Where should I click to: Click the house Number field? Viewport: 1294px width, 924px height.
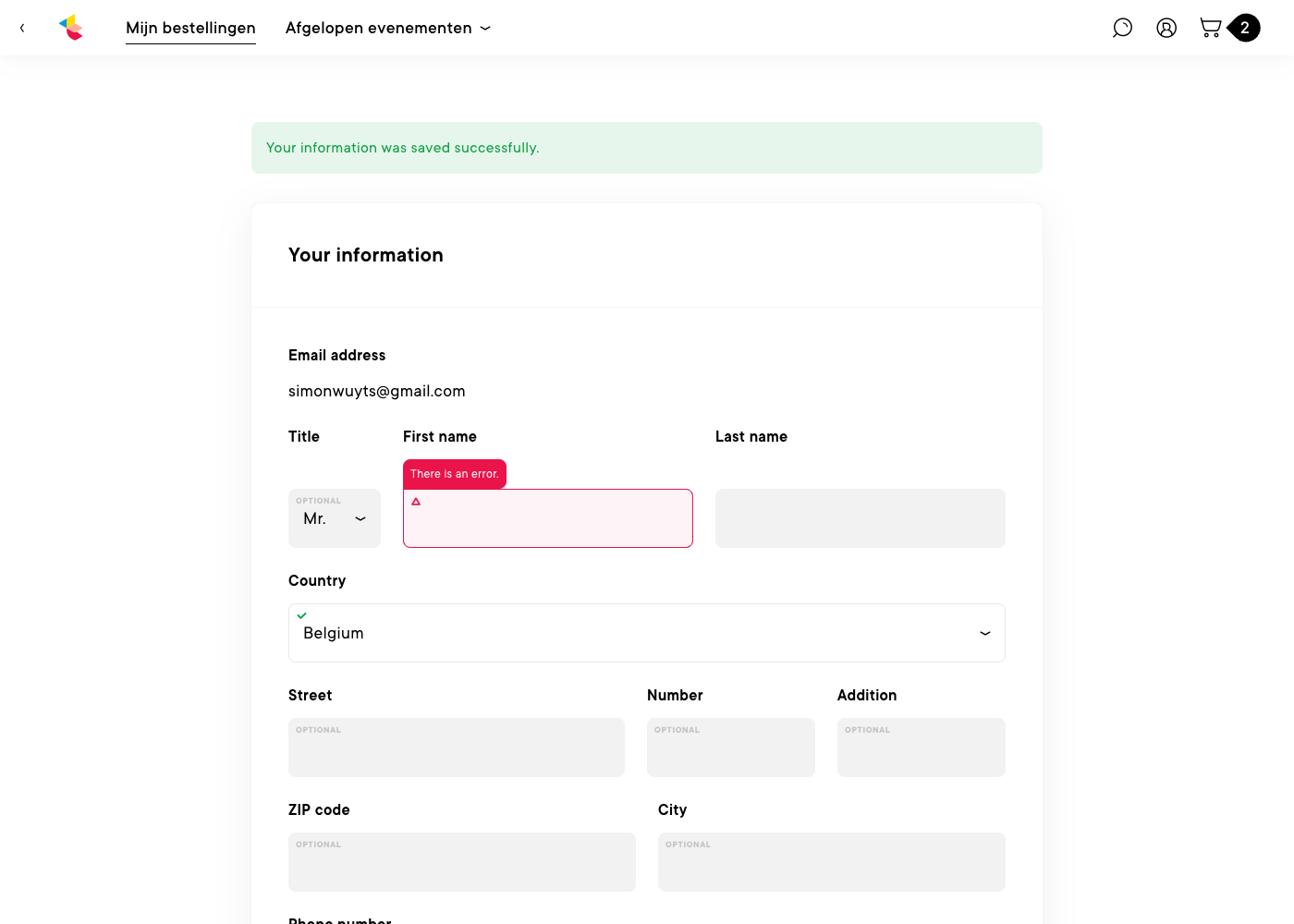[x=731, y=748]
